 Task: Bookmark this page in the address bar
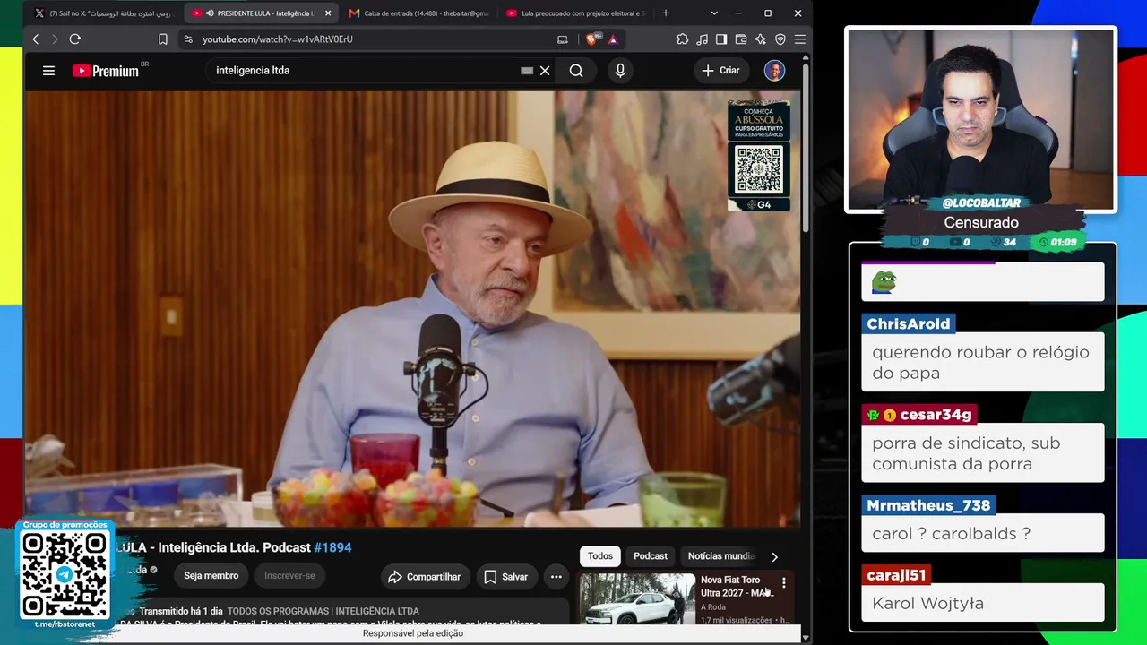click(163, 39)
